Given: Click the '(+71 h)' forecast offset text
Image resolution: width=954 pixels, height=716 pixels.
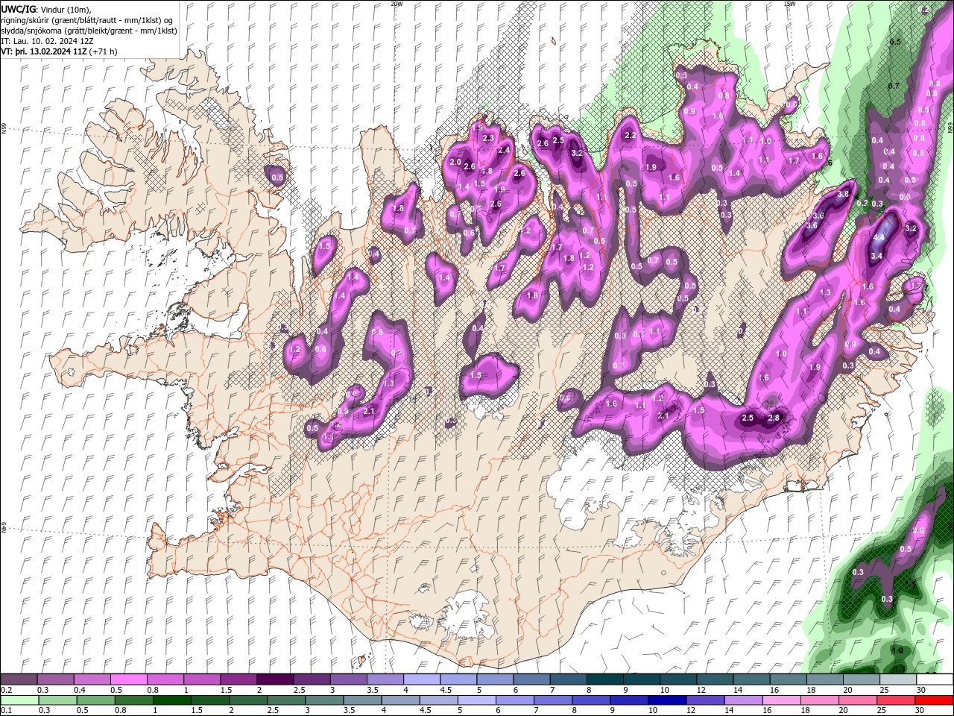Looking at the screenshot, I should (x=103, y=51).
